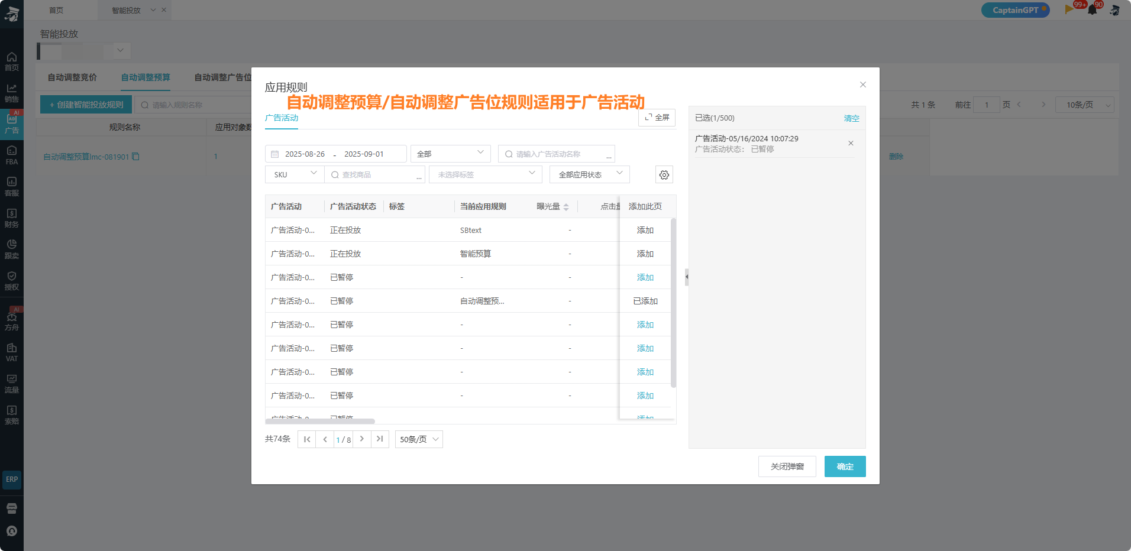The image size is (1131, 551).
Task: Open the 索赔 claims sidebar icon
Action: pos(11,415)
